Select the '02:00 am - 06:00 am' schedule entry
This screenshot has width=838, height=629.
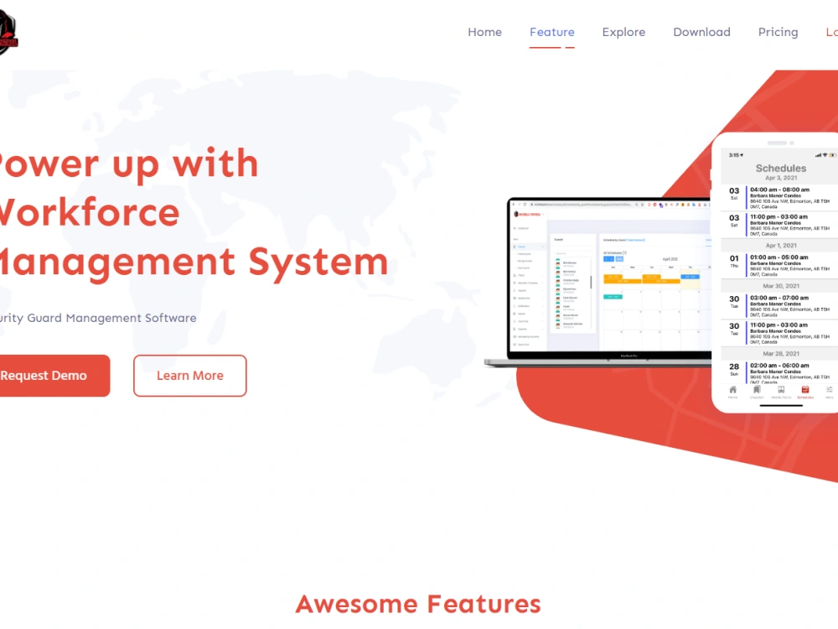click(x=779, y=373)
